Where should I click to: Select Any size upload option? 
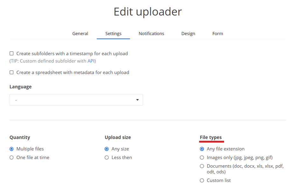tap(107, 149)
